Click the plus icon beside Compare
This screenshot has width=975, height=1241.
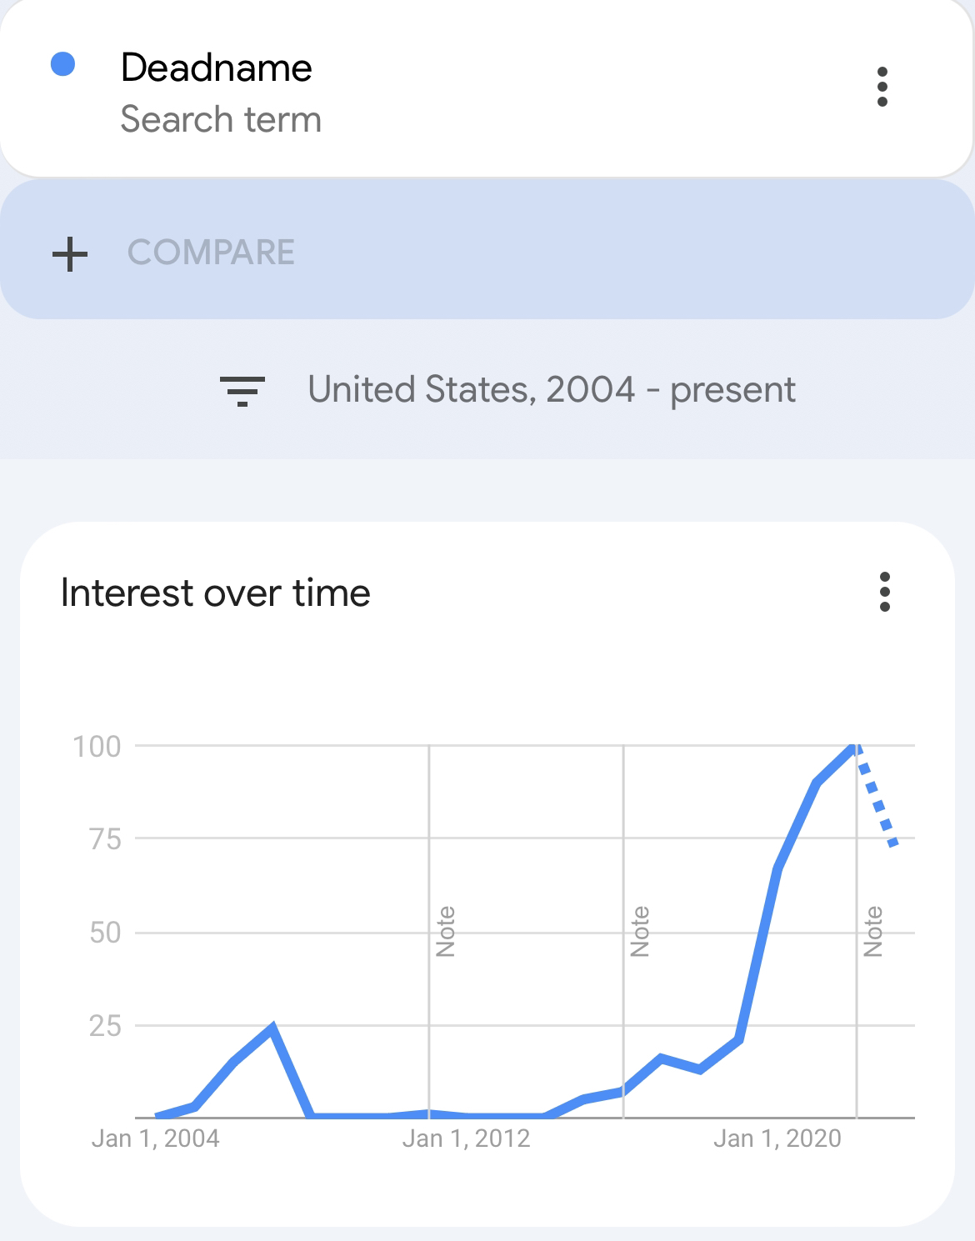pyautogui.click(x=70, y=253)
